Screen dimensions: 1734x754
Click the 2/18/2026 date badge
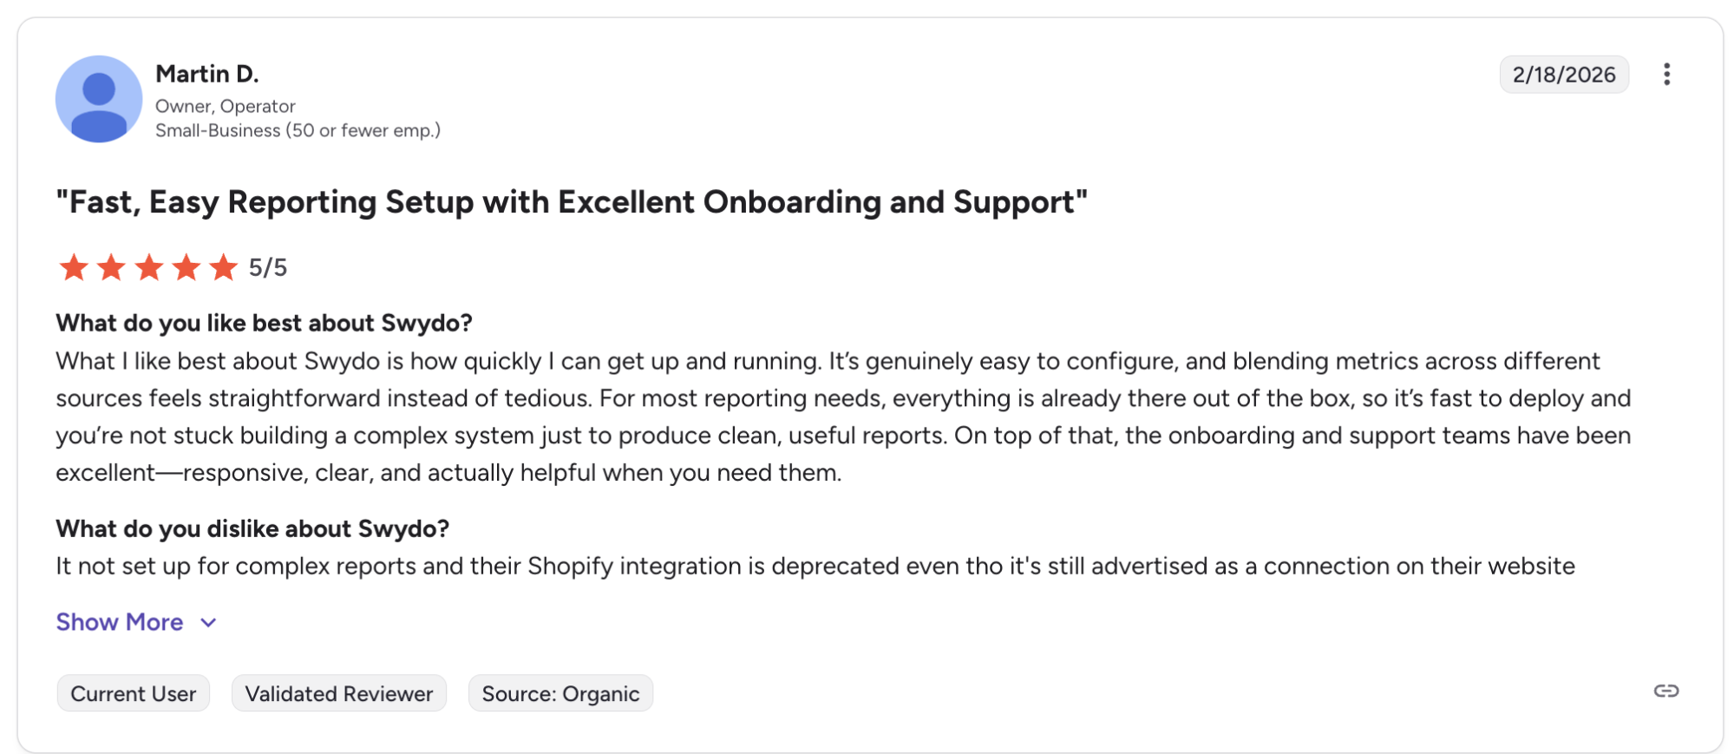pyautogui.click(x=1564, y=75)
